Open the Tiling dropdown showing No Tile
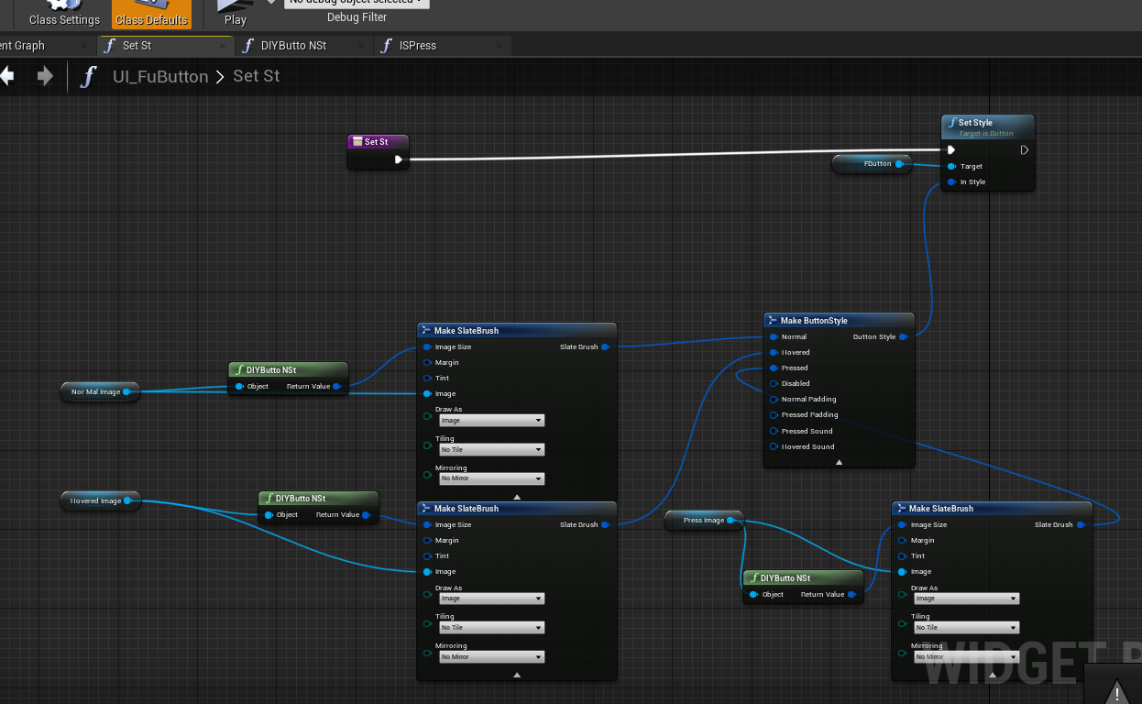Screen dimensions: 1142x704 point(491,449)
